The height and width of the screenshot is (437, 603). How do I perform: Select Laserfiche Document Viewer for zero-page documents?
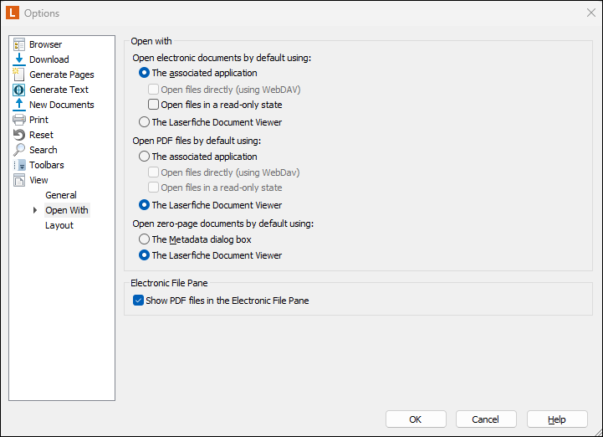144,254
